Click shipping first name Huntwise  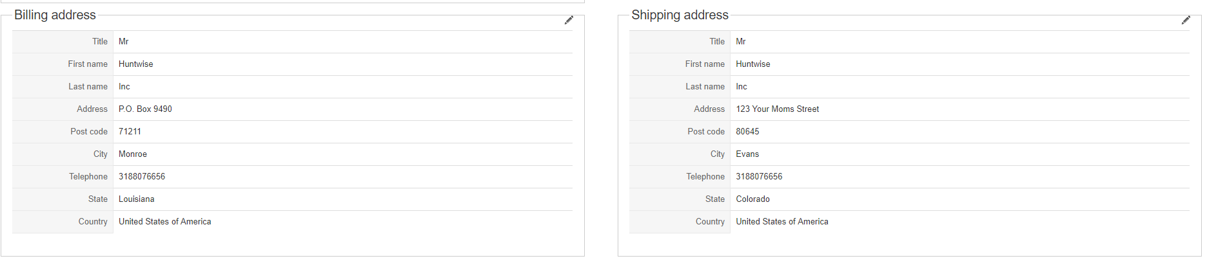pos(753,64)
